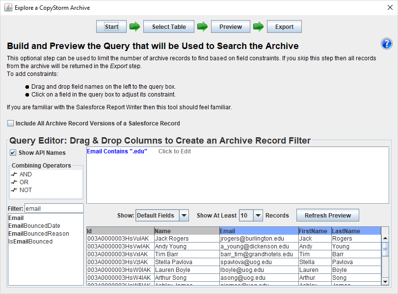Click the Id cell 003A0000003HsVxIAK

click(x=120, y=254)
